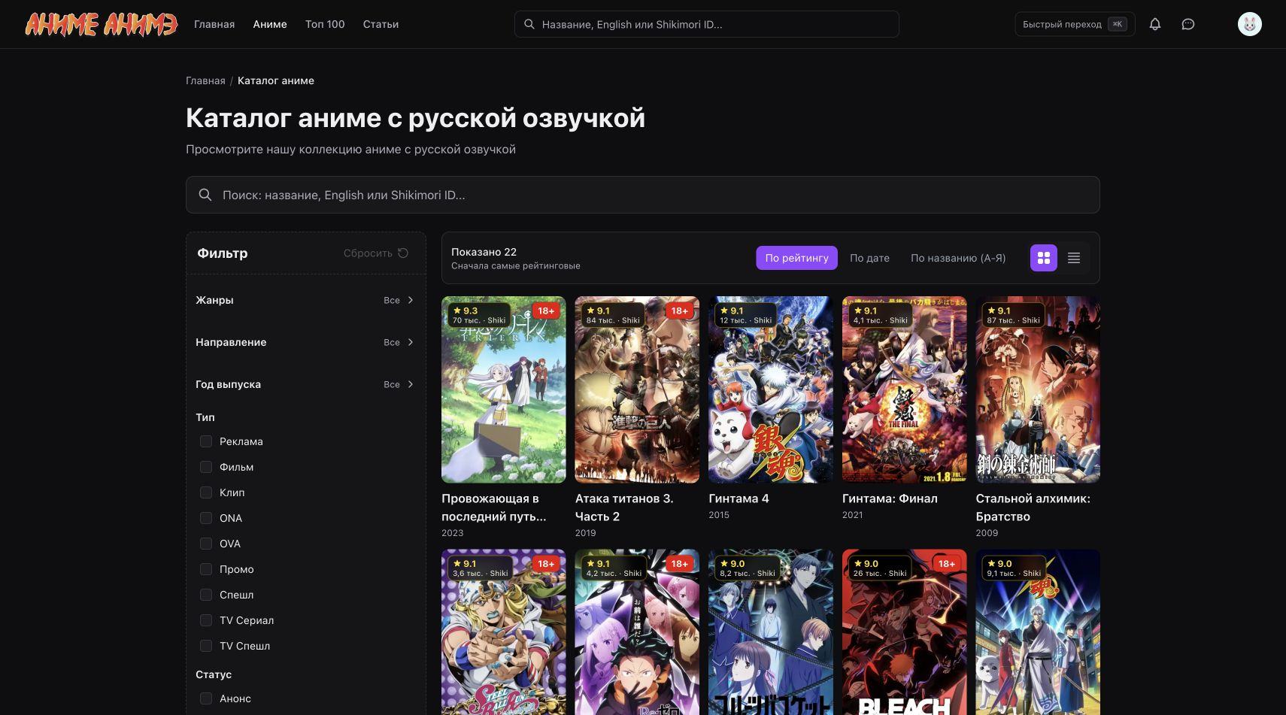Viewport: 1286px width, 715px height.
Task: Sort results По рейтингу
Action: coord(796,258)
